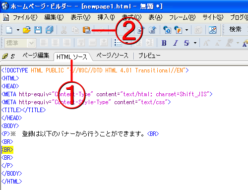Open the font color dropdown arrow

[238, 43]
